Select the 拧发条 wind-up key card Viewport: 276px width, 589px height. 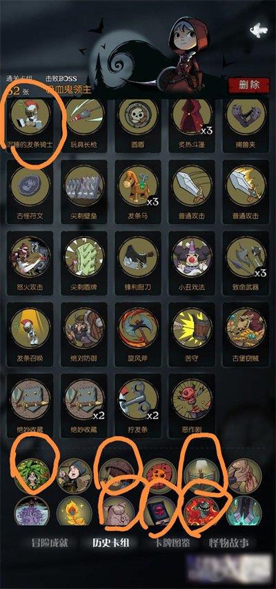[x=138, y=405]
